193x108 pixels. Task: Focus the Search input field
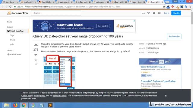(56, 13)
